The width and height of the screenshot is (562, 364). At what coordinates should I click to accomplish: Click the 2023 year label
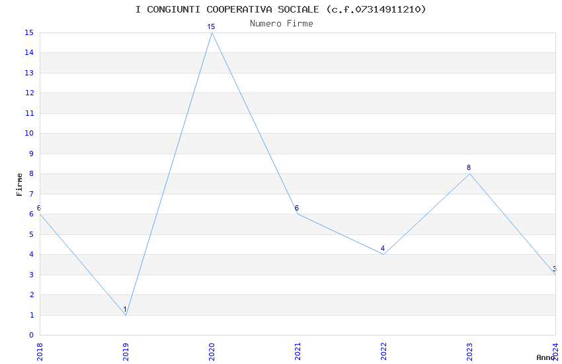tap(469, 352)
